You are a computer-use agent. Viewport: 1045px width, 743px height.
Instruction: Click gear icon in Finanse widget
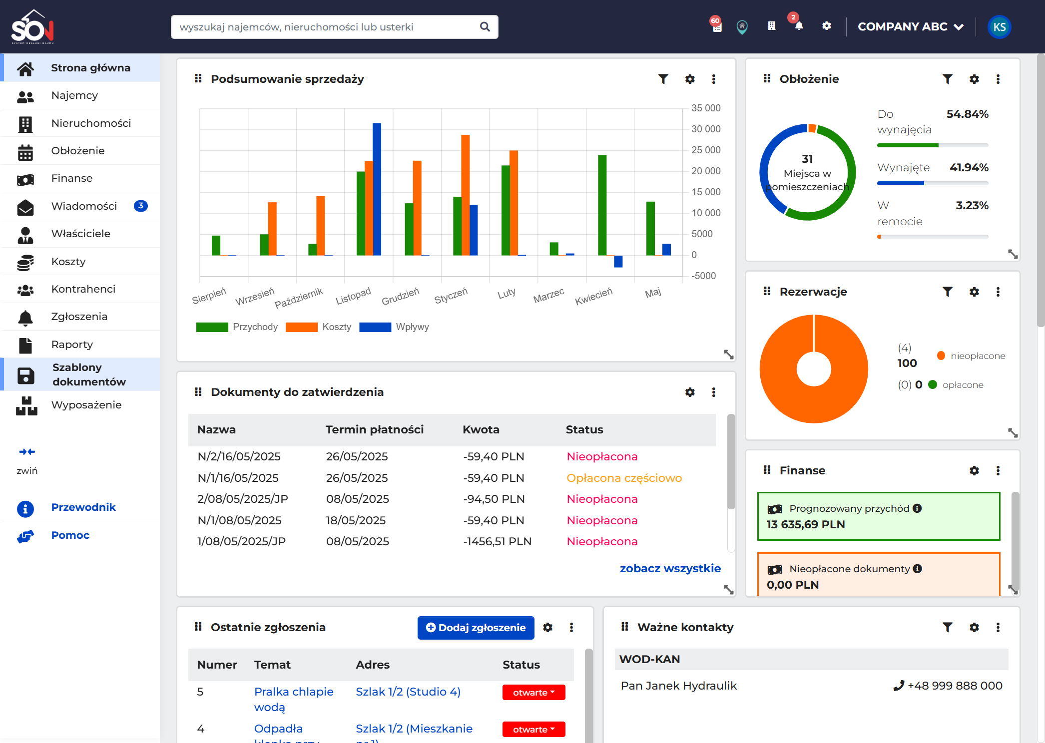pyautogui.click(x=974, y=470)
